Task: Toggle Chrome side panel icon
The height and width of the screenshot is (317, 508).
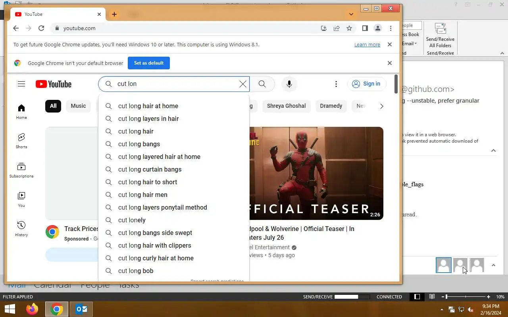Action: 365,28
